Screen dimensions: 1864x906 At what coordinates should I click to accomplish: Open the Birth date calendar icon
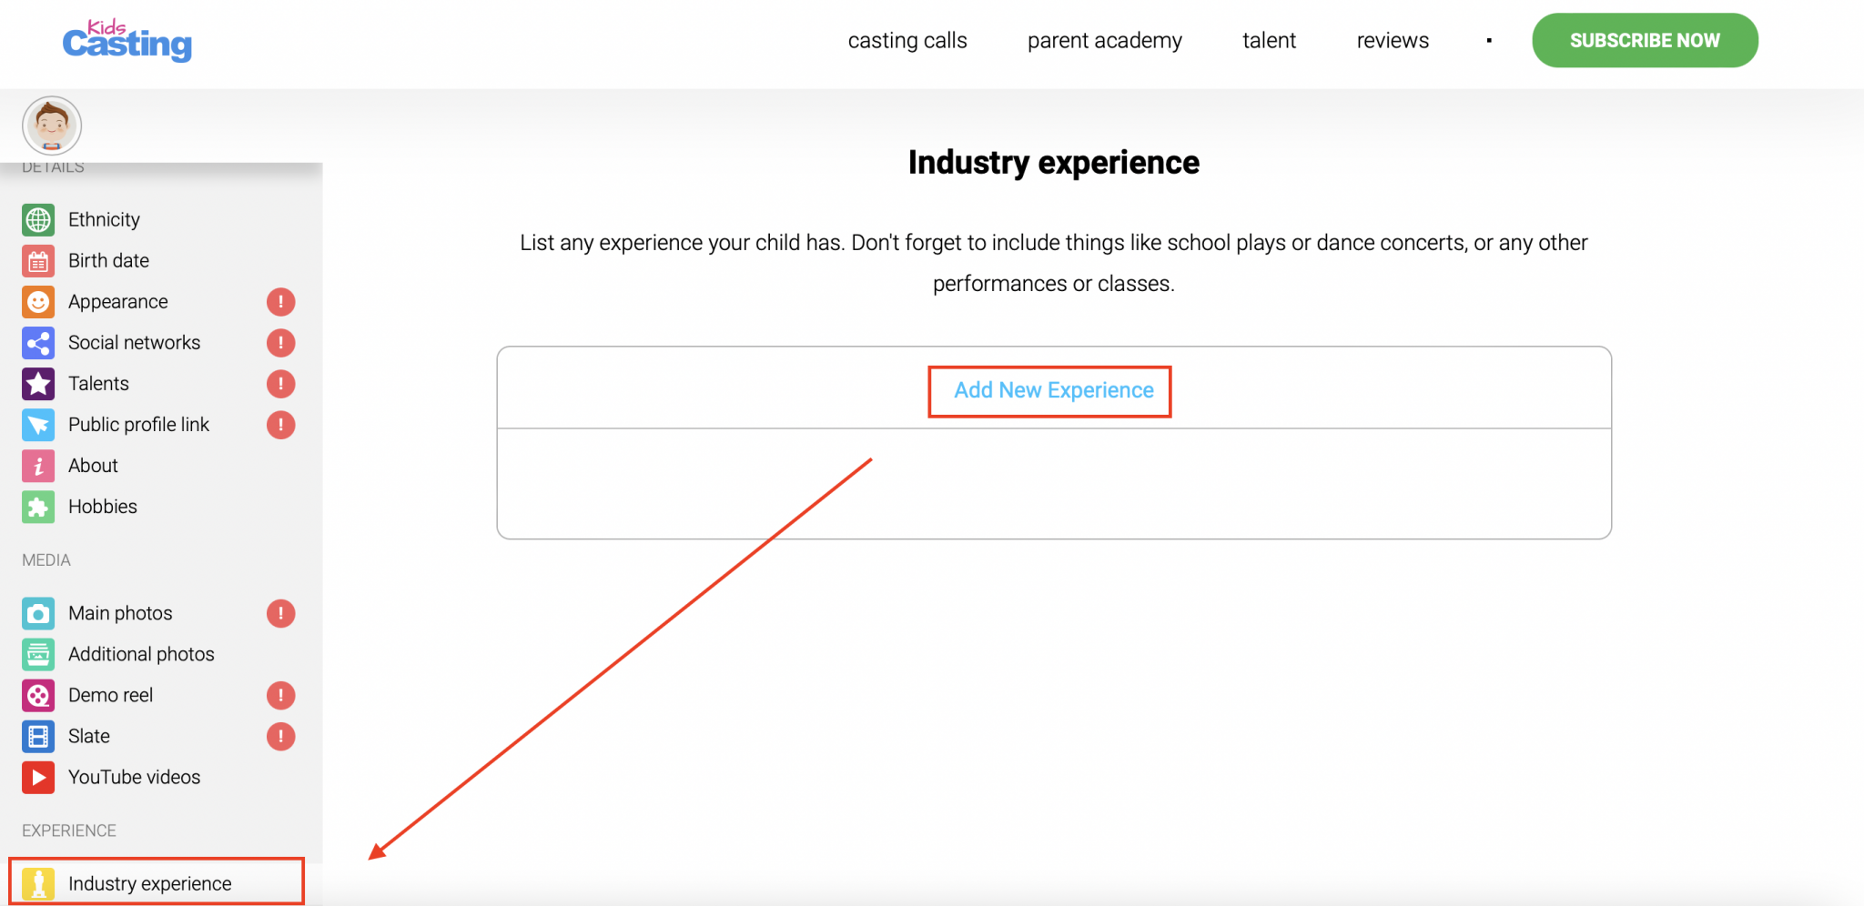point(38,261)
